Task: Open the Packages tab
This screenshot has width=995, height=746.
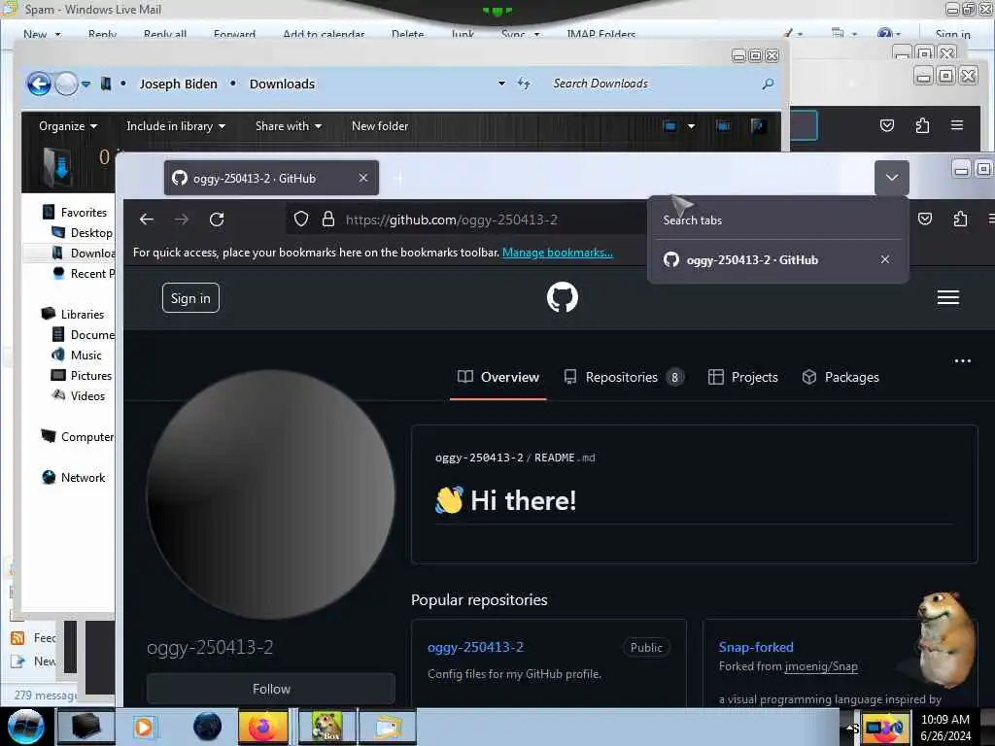Action: tap(841, 377)
